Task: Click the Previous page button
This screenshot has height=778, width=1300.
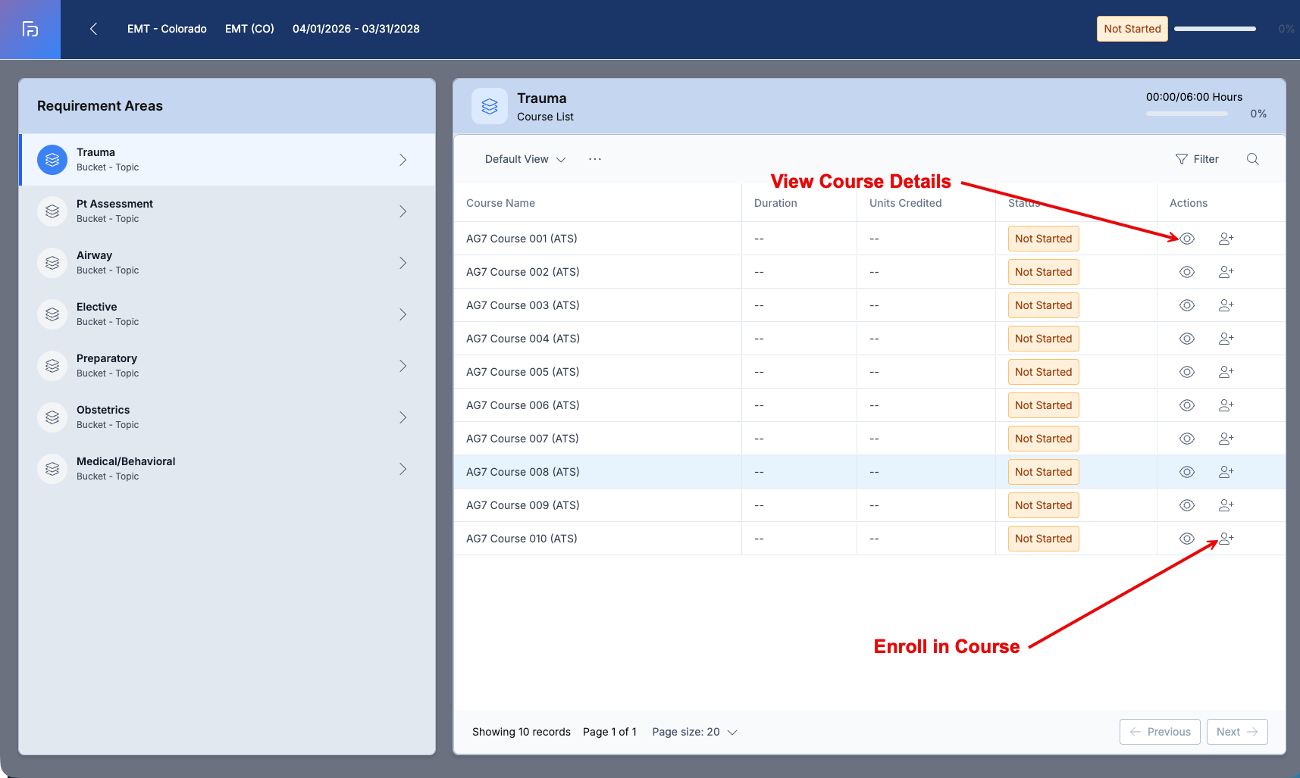Action: [1160, 732]
